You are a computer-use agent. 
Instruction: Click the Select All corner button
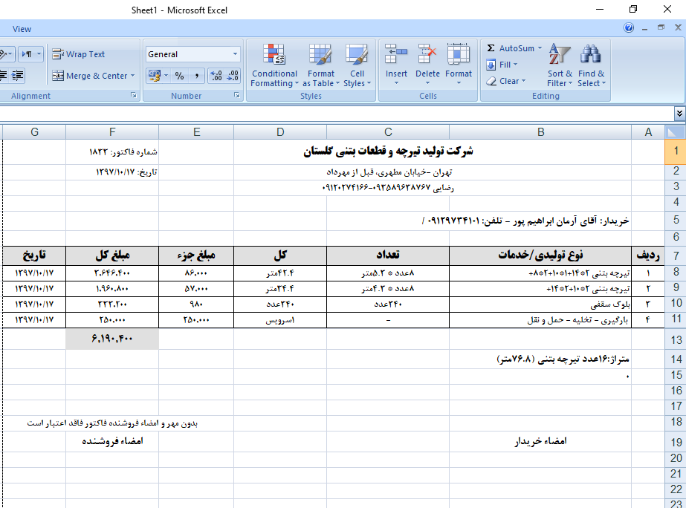[675, 131]
